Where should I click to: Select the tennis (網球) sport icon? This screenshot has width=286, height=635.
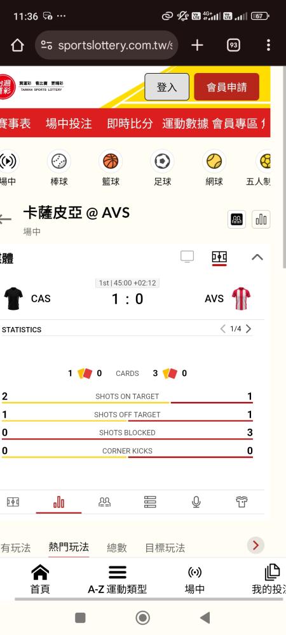click(214, 161)
